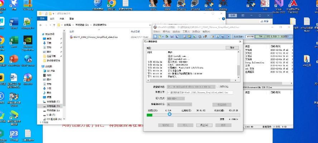Select 游戏安装文件 in quick access
The width and height of the screenshot is (318, 143).
click(52, 60)
